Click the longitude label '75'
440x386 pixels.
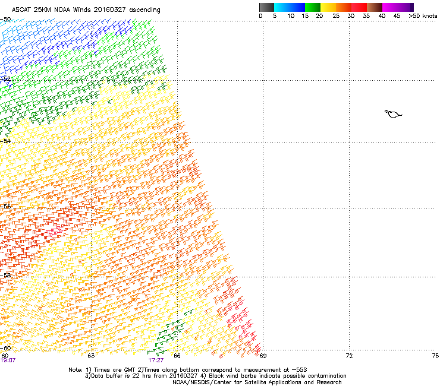point(435,356)
